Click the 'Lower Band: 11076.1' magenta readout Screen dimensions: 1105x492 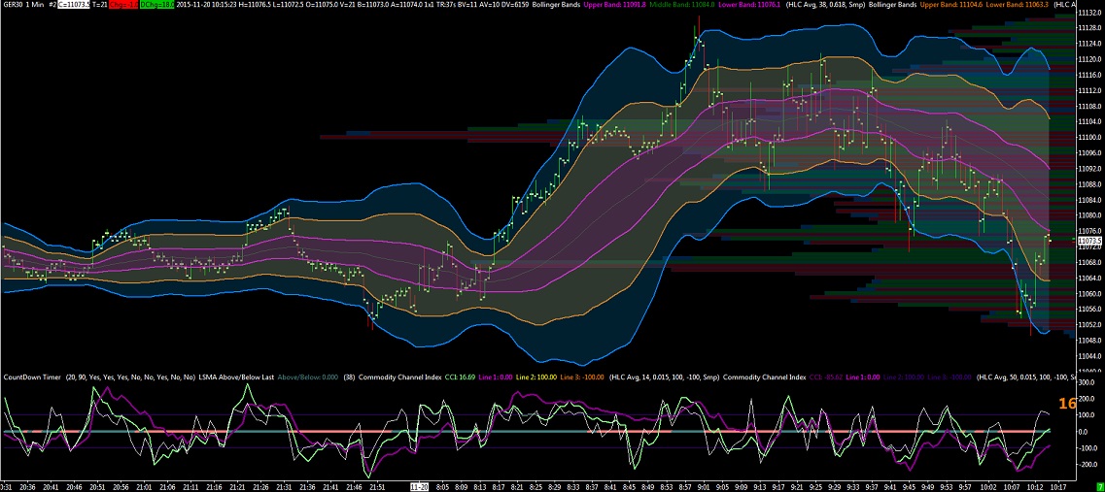click(747, 4)
